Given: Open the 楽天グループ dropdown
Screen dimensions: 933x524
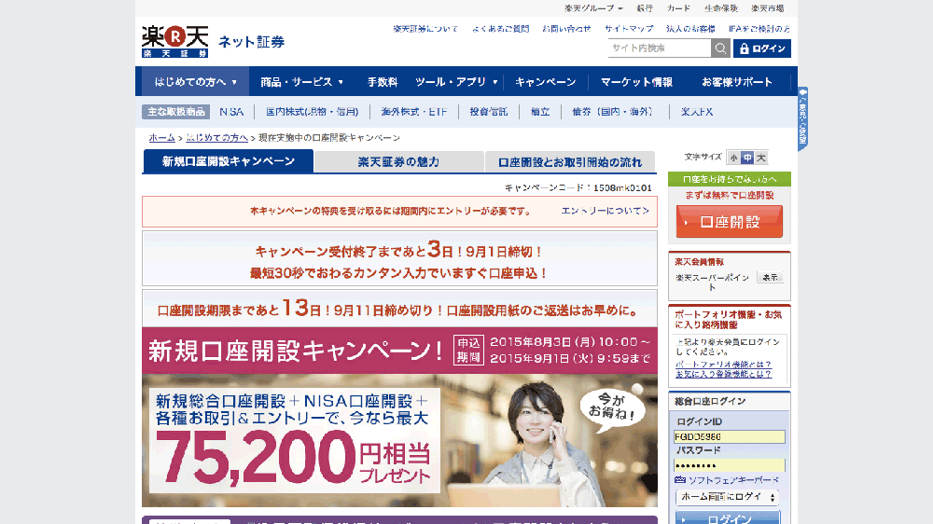Looking at the screenshot, I should point(593,8).
